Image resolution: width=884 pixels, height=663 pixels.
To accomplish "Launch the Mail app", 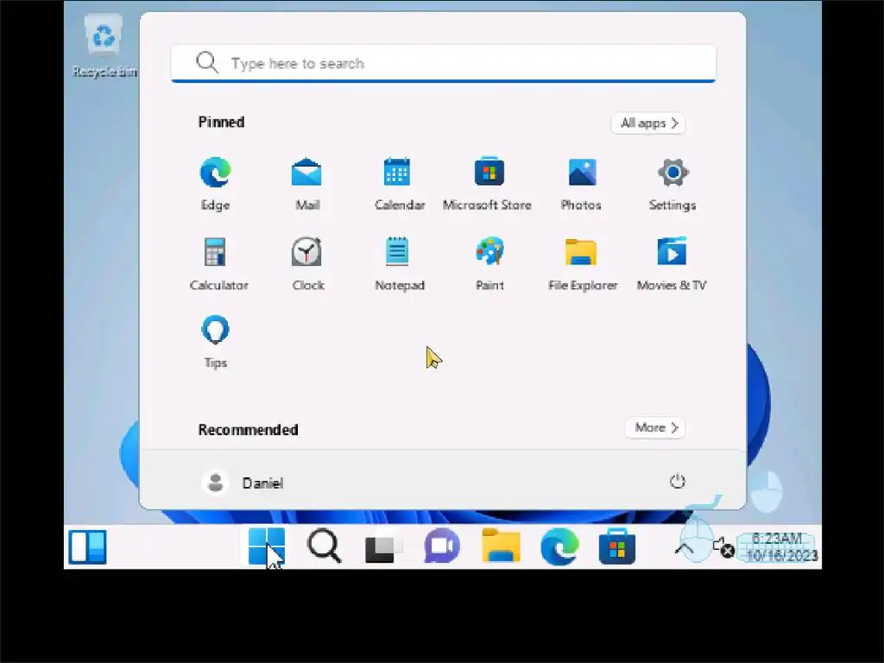I will [306, 184].
